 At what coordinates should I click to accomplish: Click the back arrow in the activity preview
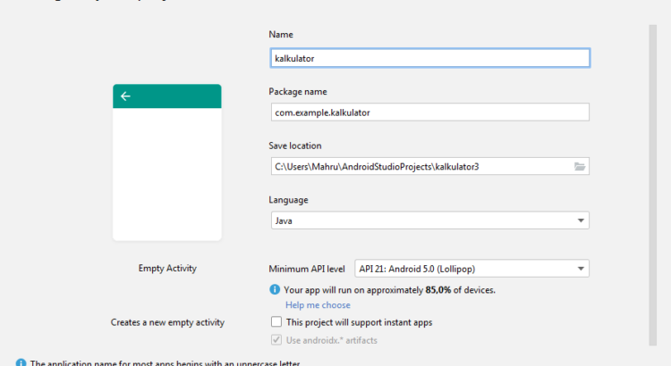125,96
